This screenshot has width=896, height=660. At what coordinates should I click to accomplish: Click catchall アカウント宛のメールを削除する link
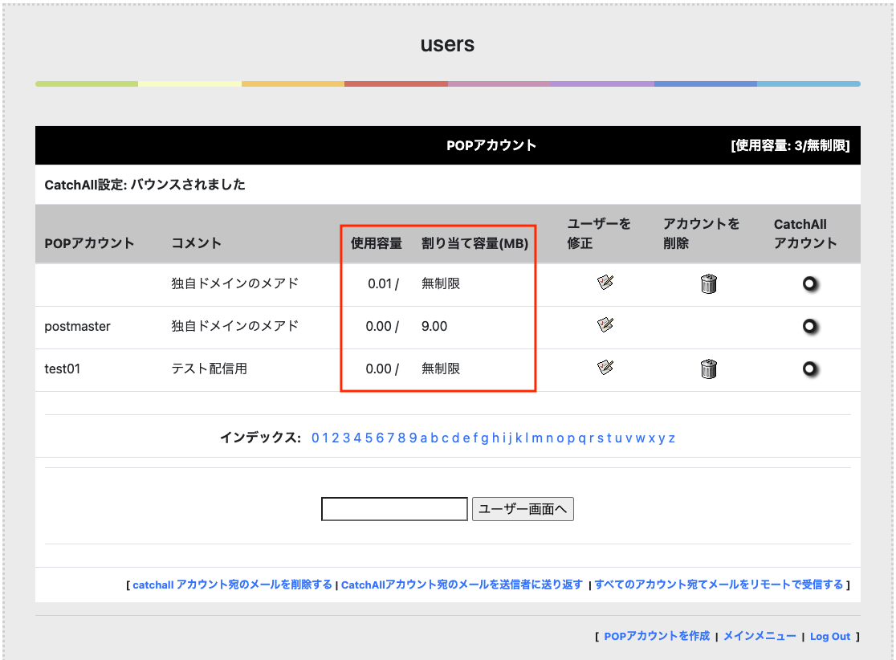point(232,585)
